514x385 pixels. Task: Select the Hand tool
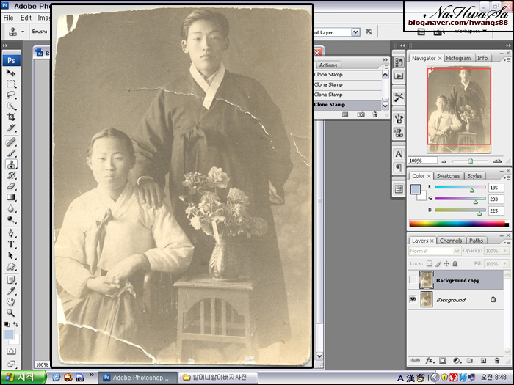pos(11,301)
